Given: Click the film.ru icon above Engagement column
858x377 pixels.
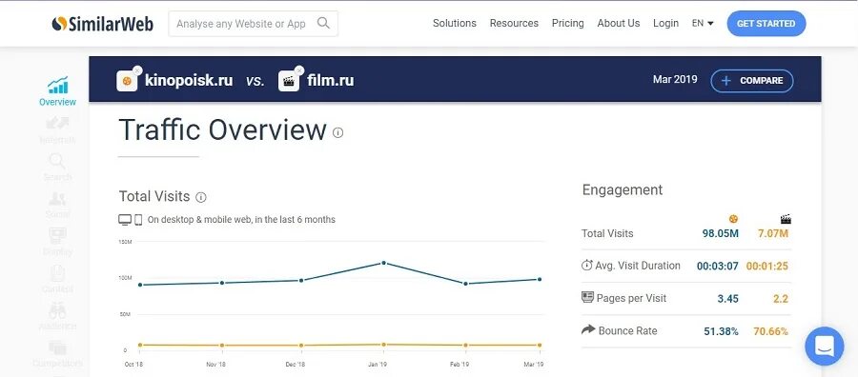Looking at the screenshot, I should click(786, 219).
